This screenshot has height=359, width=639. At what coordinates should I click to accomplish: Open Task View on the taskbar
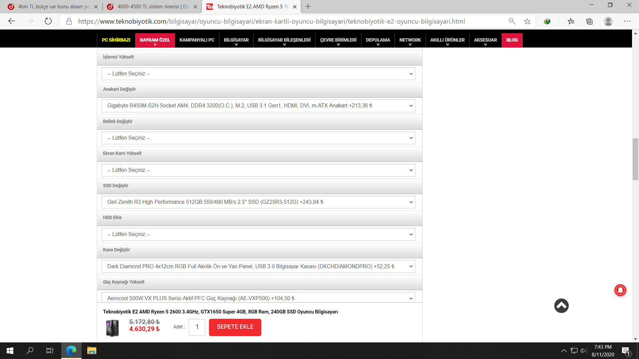click(x=50, y=351)
